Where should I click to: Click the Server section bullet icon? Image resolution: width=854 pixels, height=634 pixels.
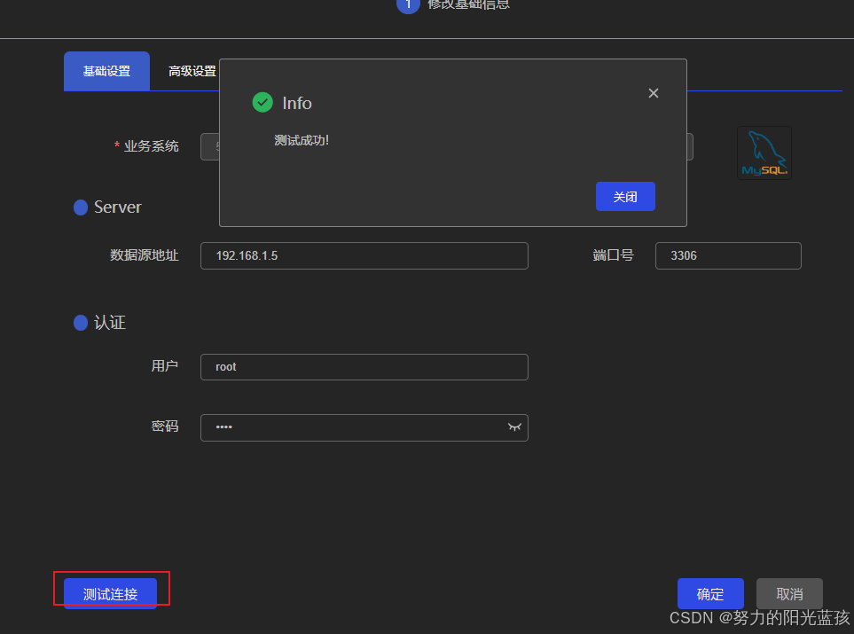click(81, 207)
